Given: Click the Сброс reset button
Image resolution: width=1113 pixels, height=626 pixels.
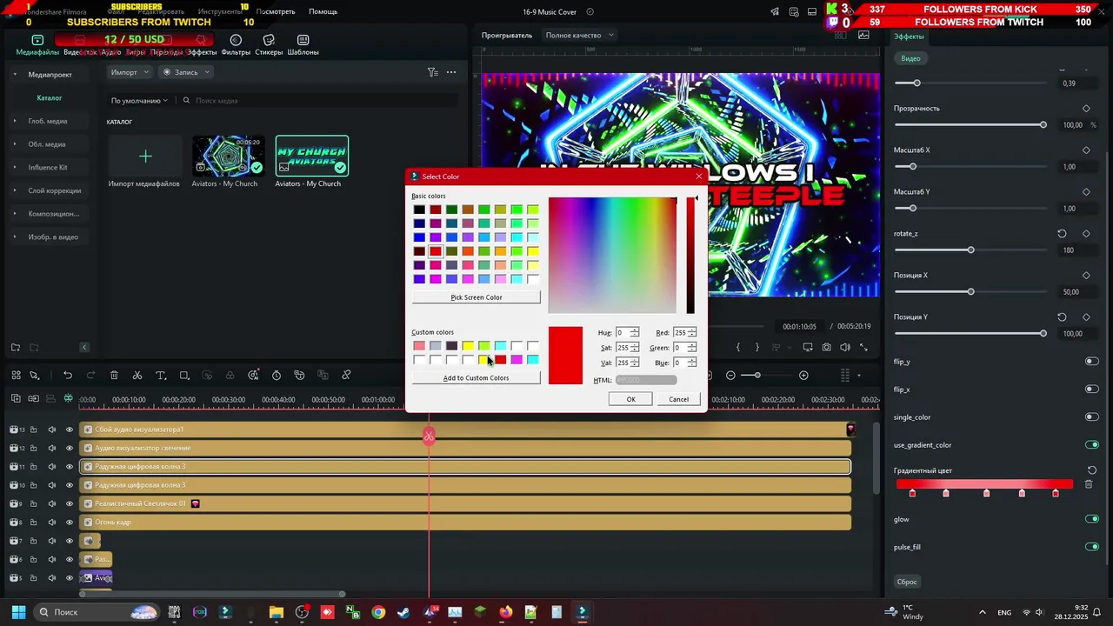Looking at the screenshot, I should click(x=907, y=582).
